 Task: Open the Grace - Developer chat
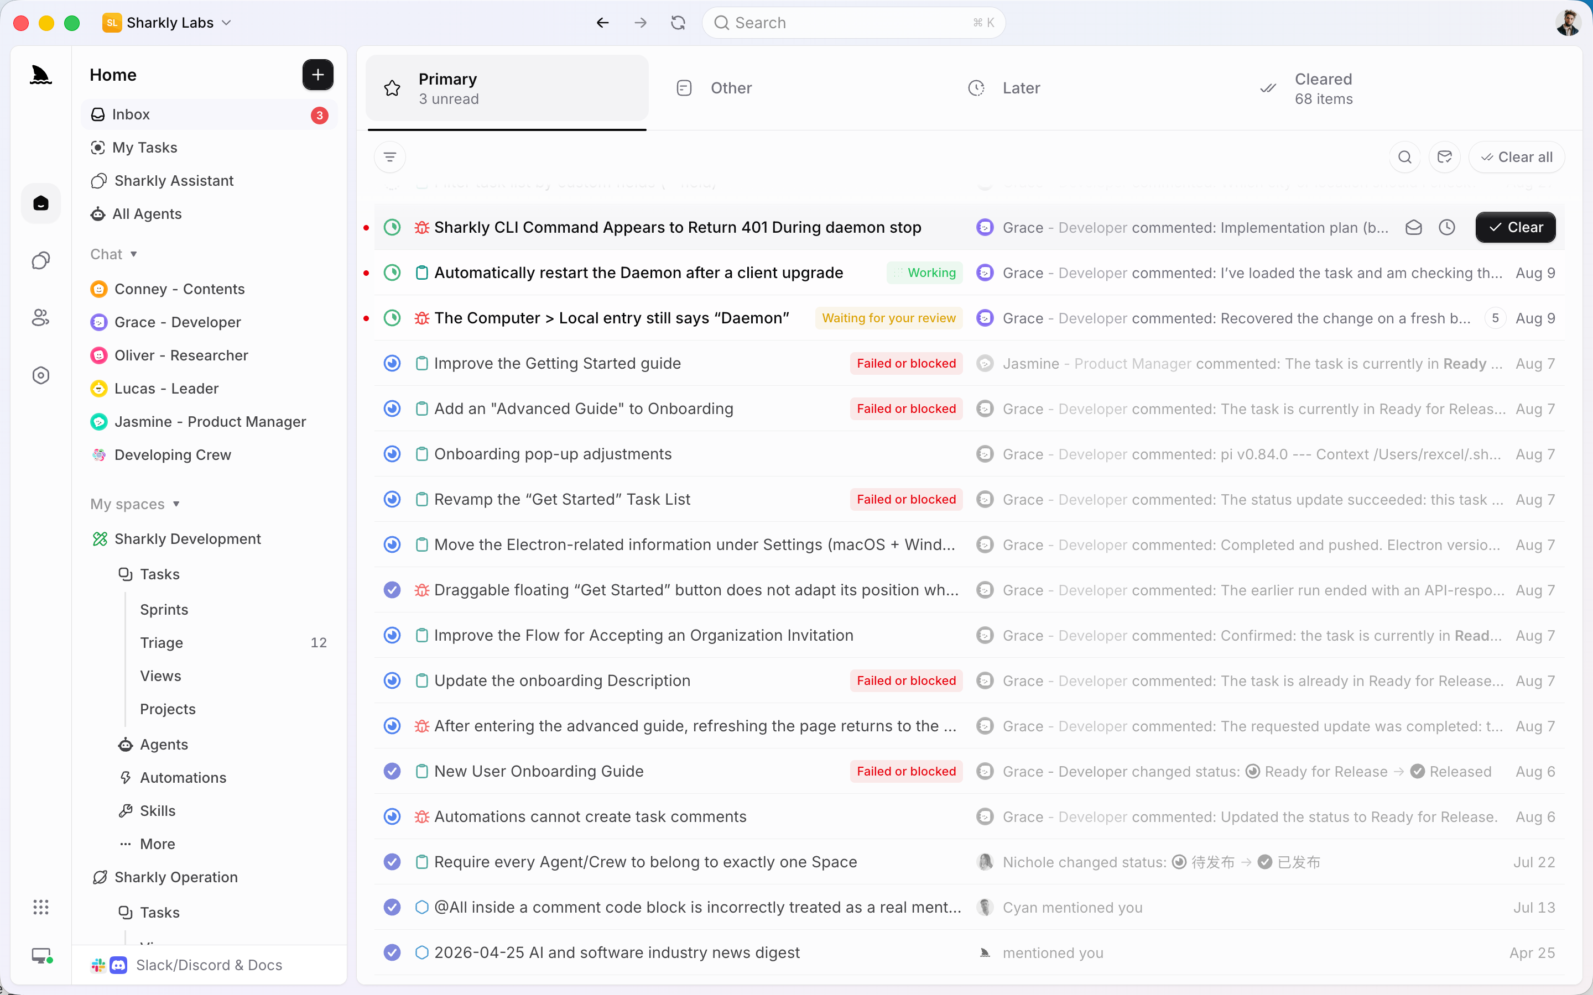209,322
